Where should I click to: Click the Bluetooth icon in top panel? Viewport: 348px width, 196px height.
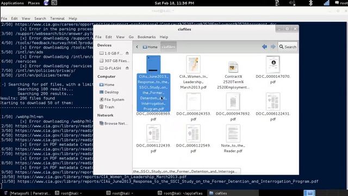click(310, 3)
